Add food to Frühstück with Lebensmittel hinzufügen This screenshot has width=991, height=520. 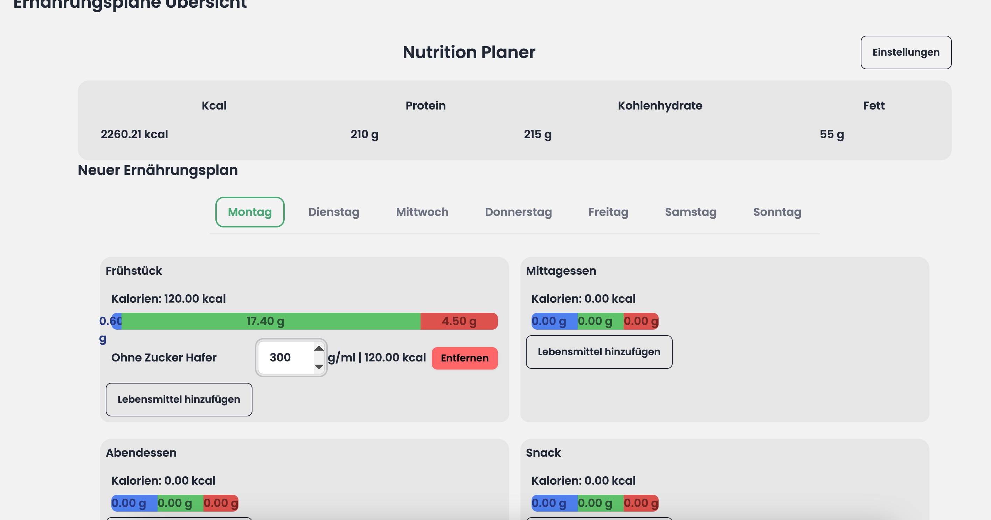pyautogui.click(x=179, y=399)
